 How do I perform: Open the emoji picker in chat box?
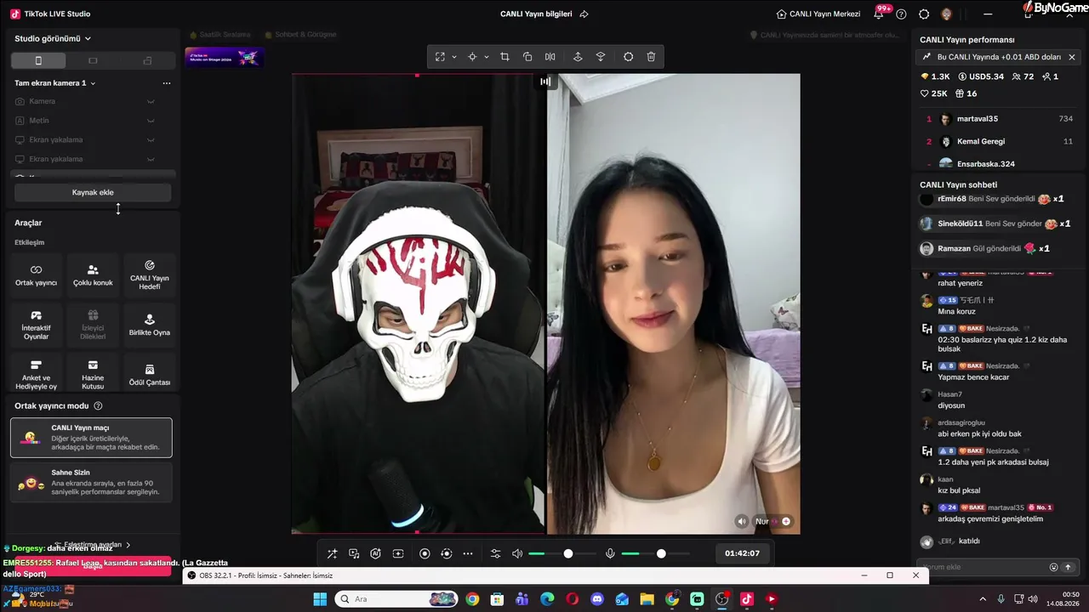click(x=1053, y=567)
